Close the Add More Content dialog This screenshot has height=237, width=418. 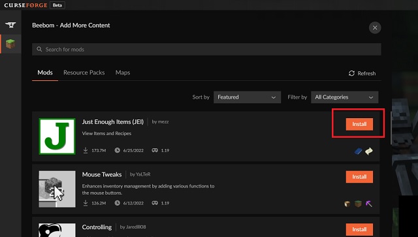click(x=375, y=27)
